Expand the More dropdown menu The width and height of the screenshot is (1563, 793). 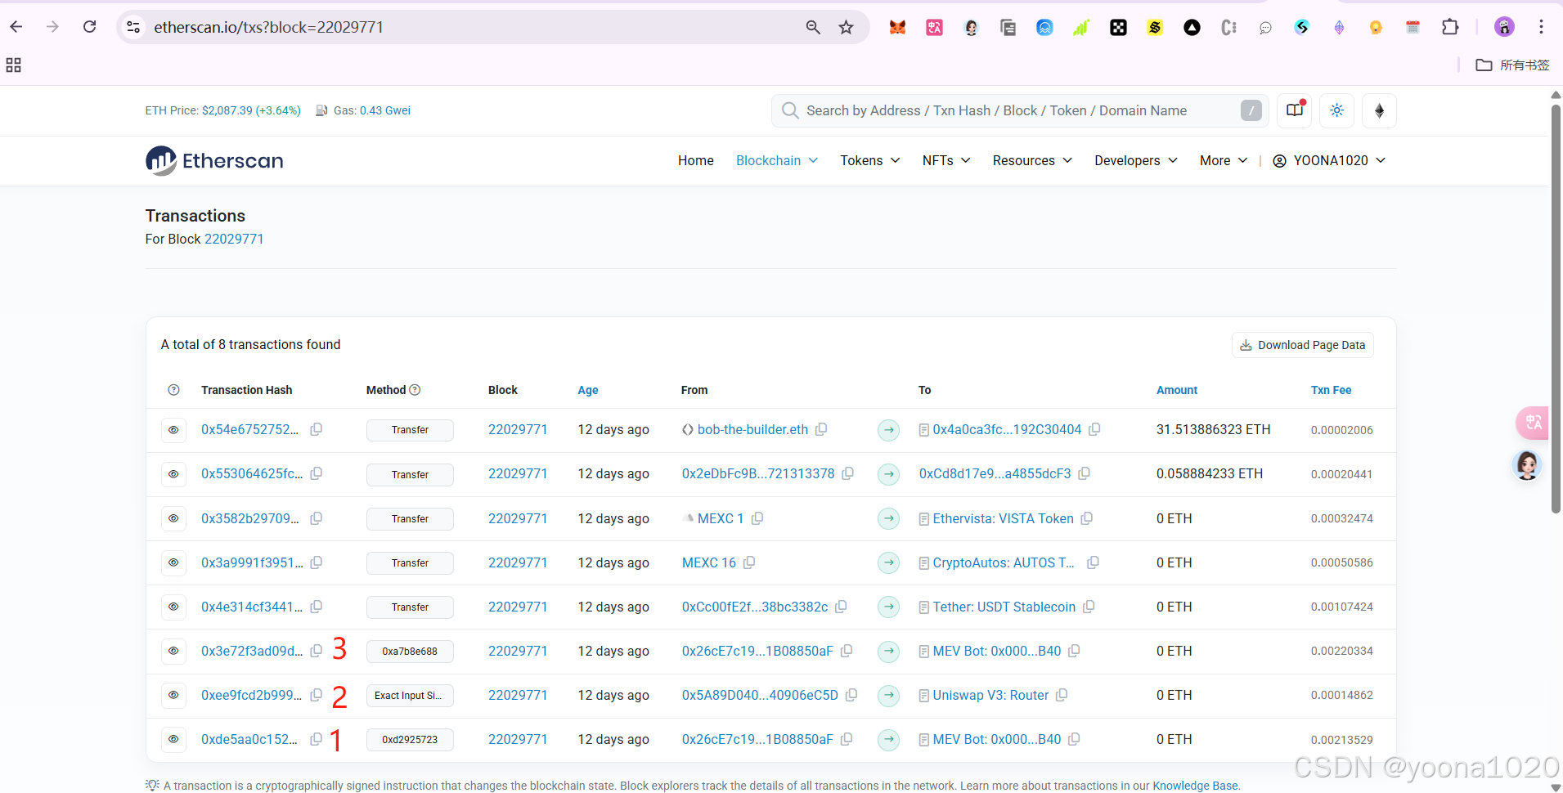[1224, 161]
